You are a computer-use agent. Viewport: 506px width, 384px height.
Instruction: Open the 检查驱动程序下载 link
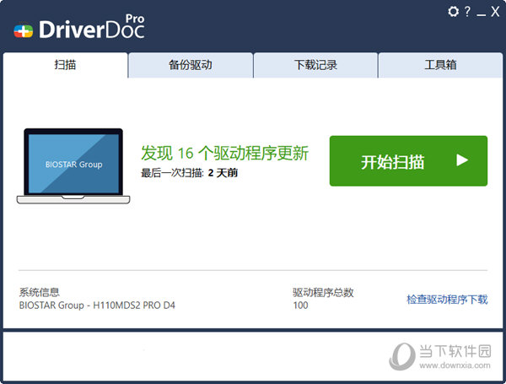point(447,300)
